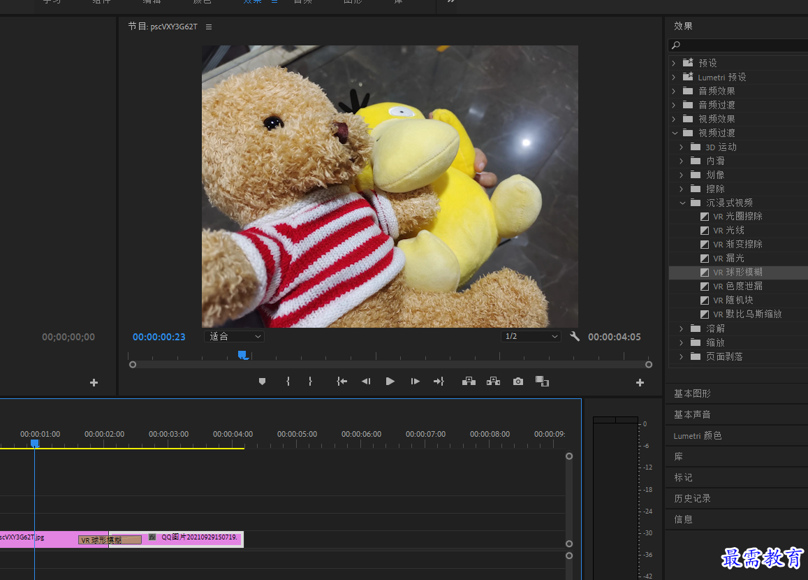Click the 00:00:04:00 ruler mark
The height and width of the screenshot is (580, 808).
pyautogui.click(x=233, y=434)
